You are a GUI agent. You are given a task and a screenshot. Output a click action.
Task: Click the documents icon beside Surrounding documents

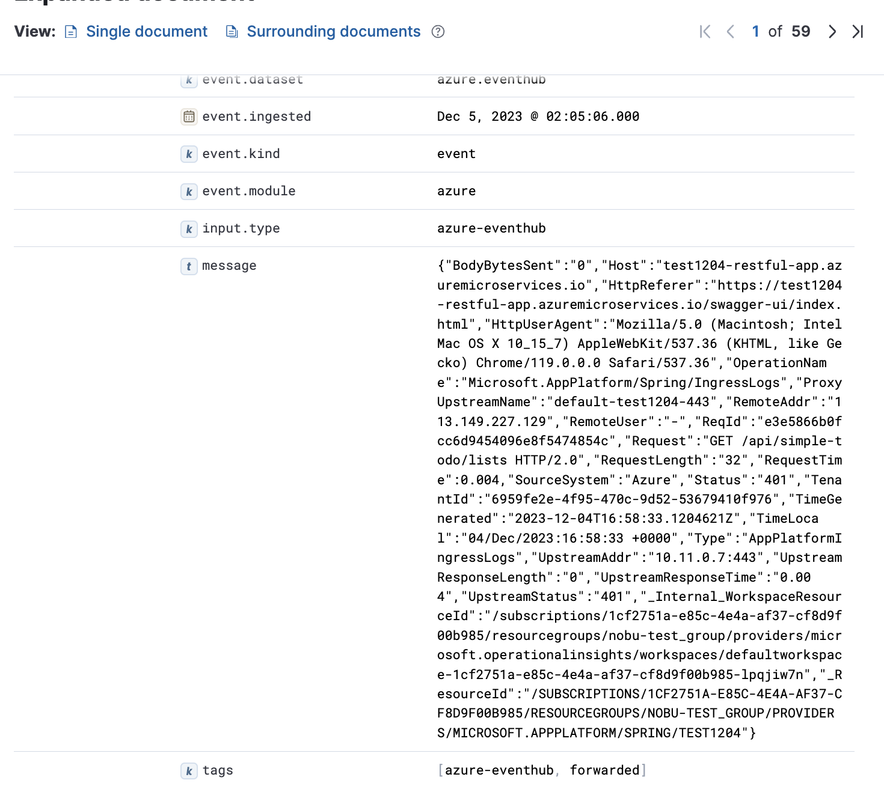coord(232,32)
